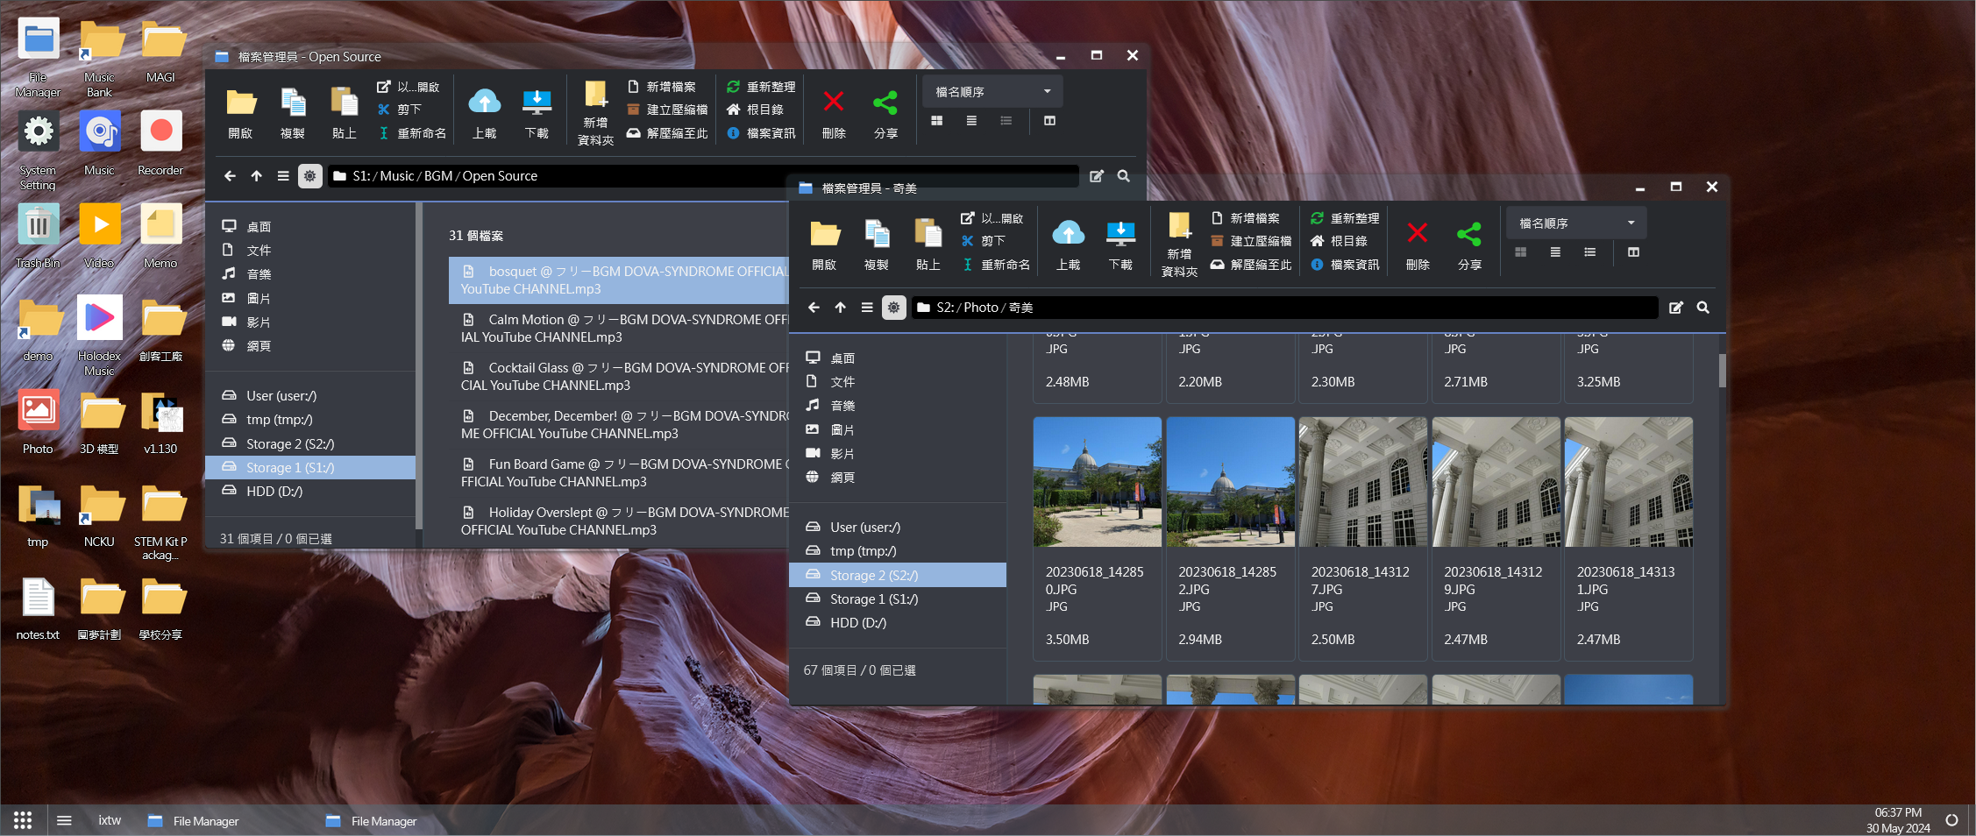1976x836 pixels.
Task: Open the Recorder desktop app icon
Action: (160, 133)
